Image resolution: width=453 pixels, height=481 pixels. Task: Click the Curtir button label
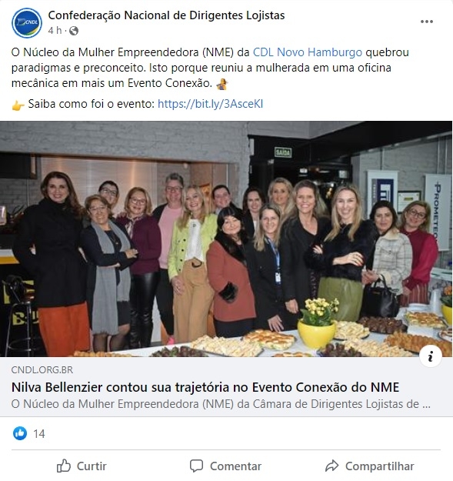(92, 466)
